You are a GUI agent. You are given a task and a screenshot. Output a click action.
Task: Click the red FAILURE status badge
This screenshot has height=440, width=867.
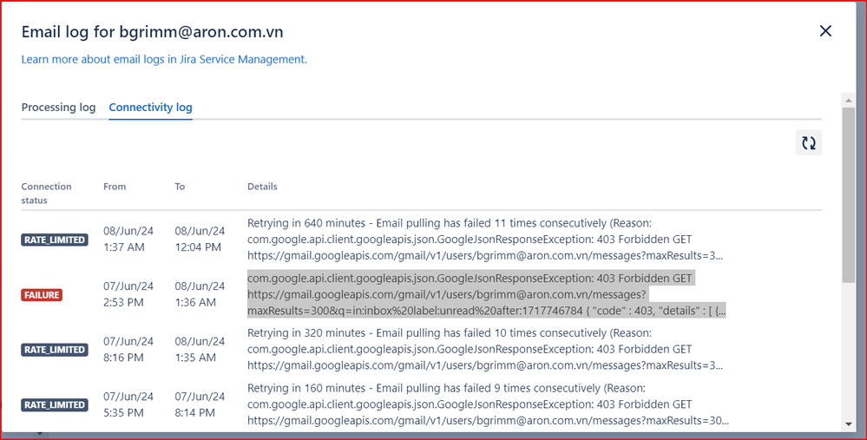coord(42,294)
